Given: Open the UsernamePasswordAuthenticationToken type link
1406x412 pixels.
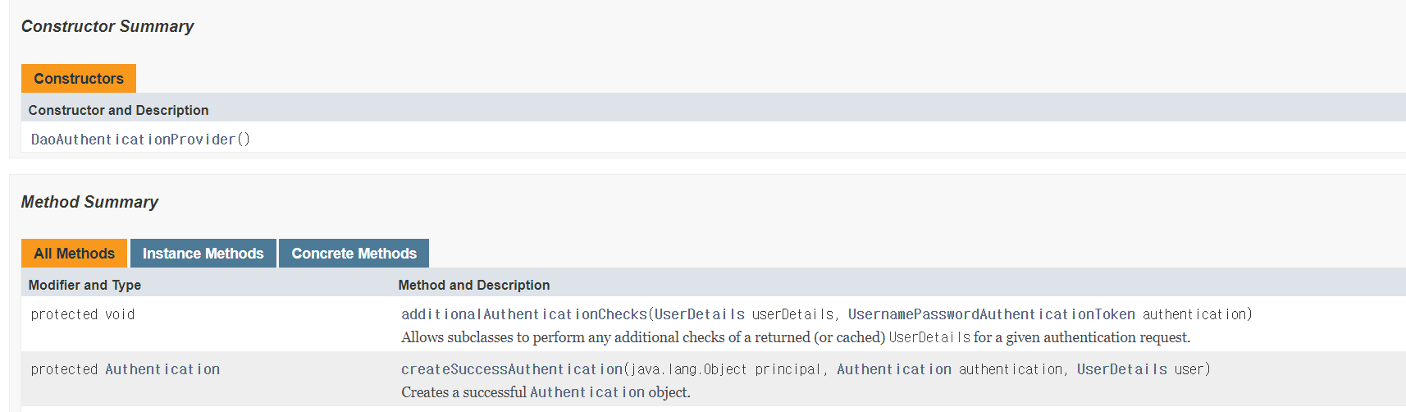Looking at the screenshot, I should (992, 314).
